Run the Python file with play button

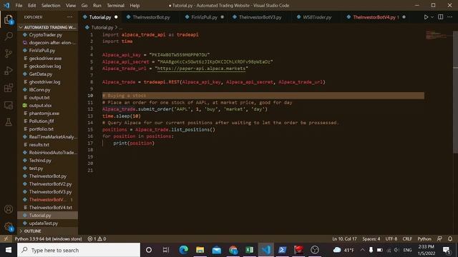[x=426, y=17]
